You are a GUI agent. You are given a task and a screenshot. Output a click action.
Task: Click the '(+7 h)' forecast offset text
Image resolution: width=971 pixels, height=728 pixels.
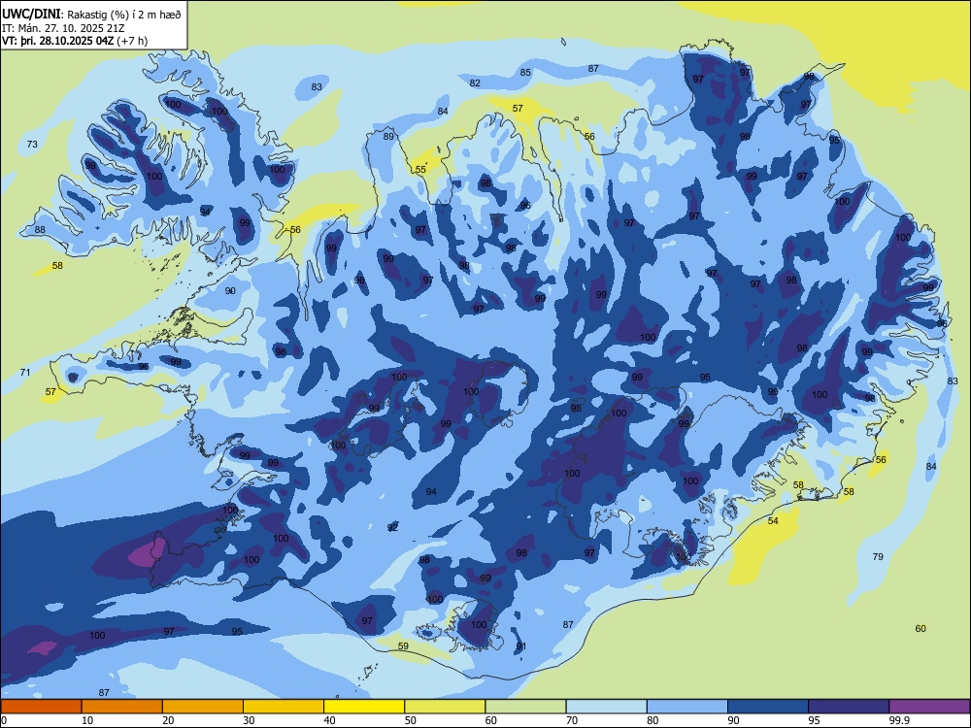(131, 41)
